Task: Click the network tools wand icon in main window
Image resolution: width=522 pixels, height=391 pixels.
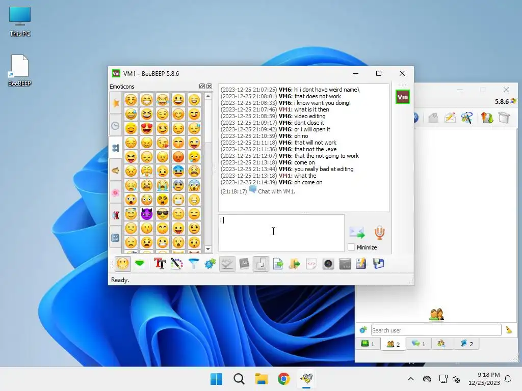Action: (467, 118)
